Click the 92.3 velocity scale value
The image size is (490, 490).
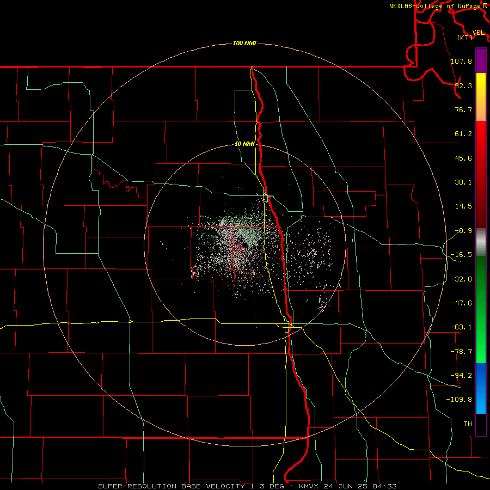[x=463, y=85]
